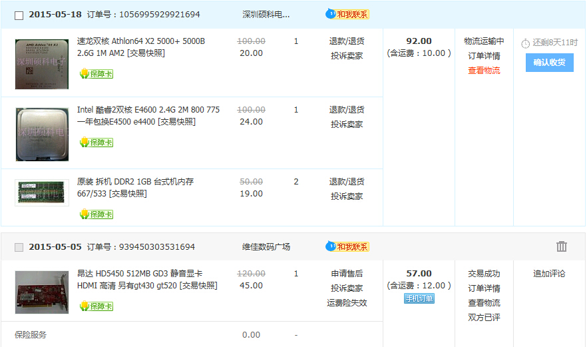Click the 确认收货 button

pyautogui.click(x=549, y=63)
